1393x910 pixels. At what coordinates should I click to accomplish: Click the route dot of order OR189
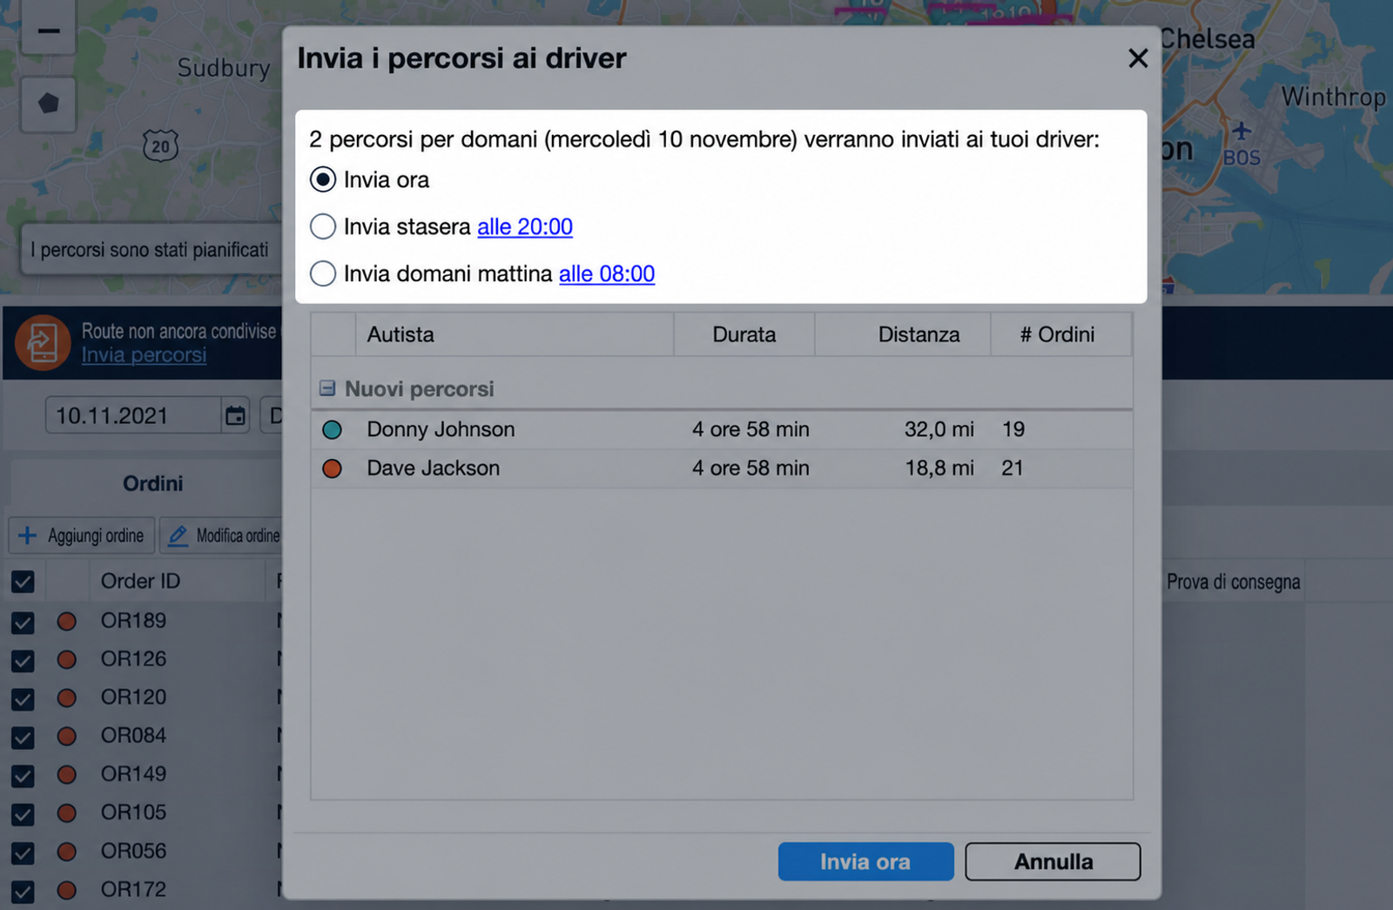[x=66, y=621]
